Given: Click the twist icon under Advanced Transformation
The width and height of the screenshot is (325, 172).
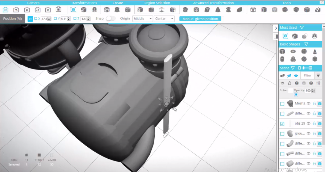Looking at the screenshot, I should pyautogui.click(x=229, y=10).
